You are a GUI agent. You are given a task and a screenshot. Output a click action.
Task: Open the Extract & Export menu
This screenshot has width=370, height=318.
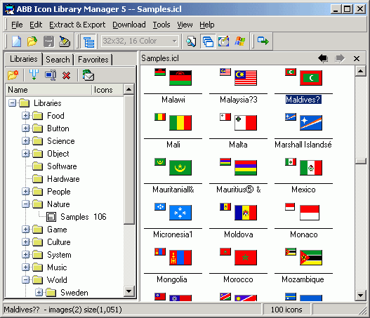[77, 25]
